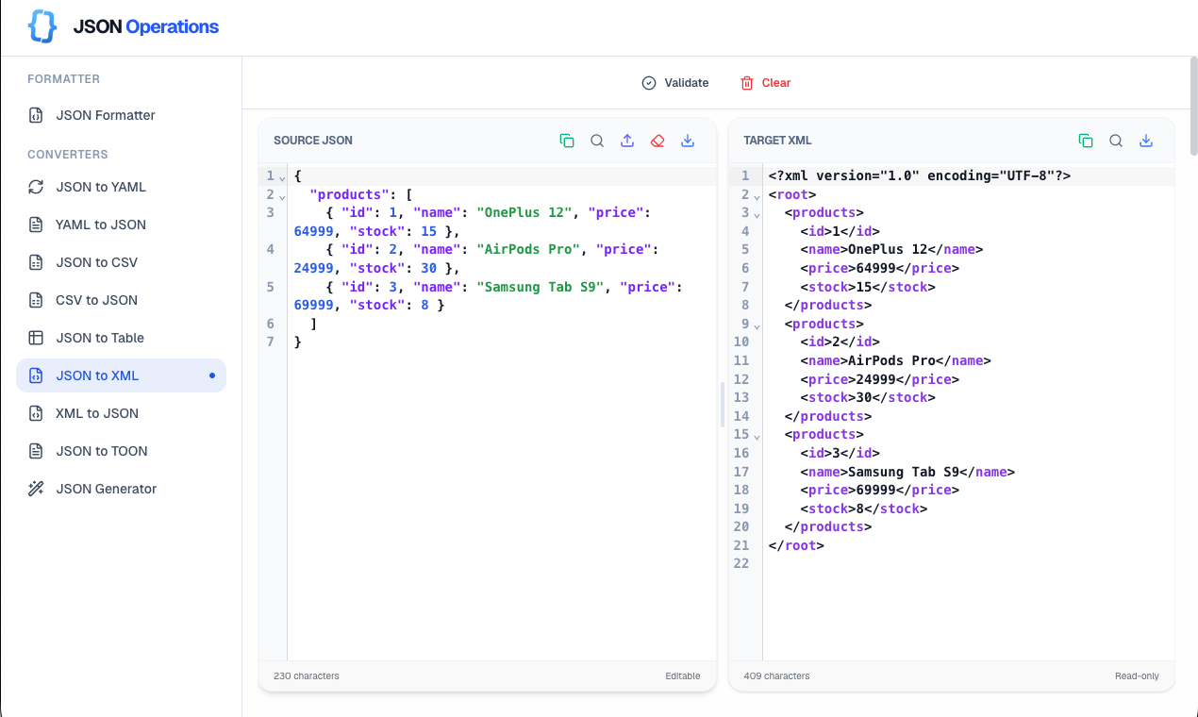This screenshot has width=1198, height=717.
Task: Download the source JSON file
Action: point(688,140)
